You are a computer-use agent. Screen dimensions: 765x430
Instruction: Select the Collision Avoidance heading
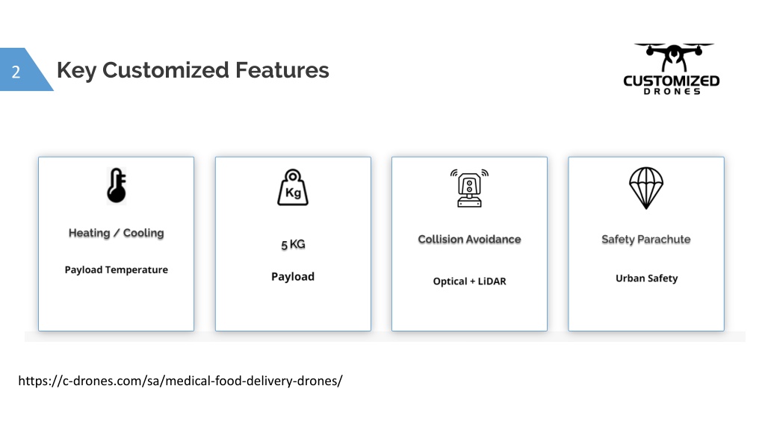click(x=469, y=240)
